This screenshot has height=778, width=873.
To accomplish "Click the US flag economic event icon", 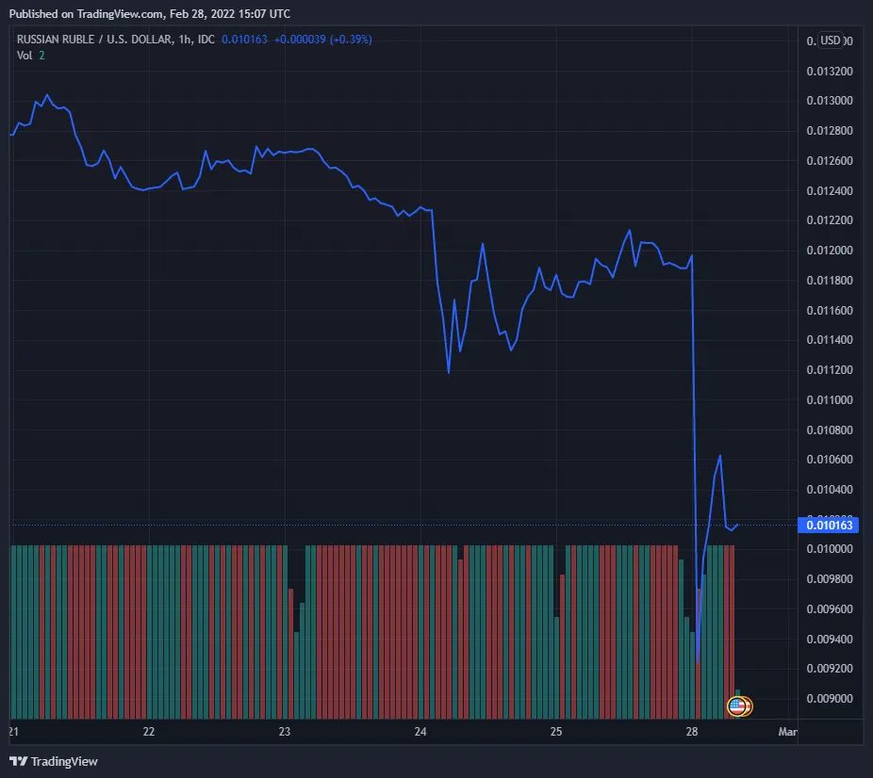I will pos(738,705).
